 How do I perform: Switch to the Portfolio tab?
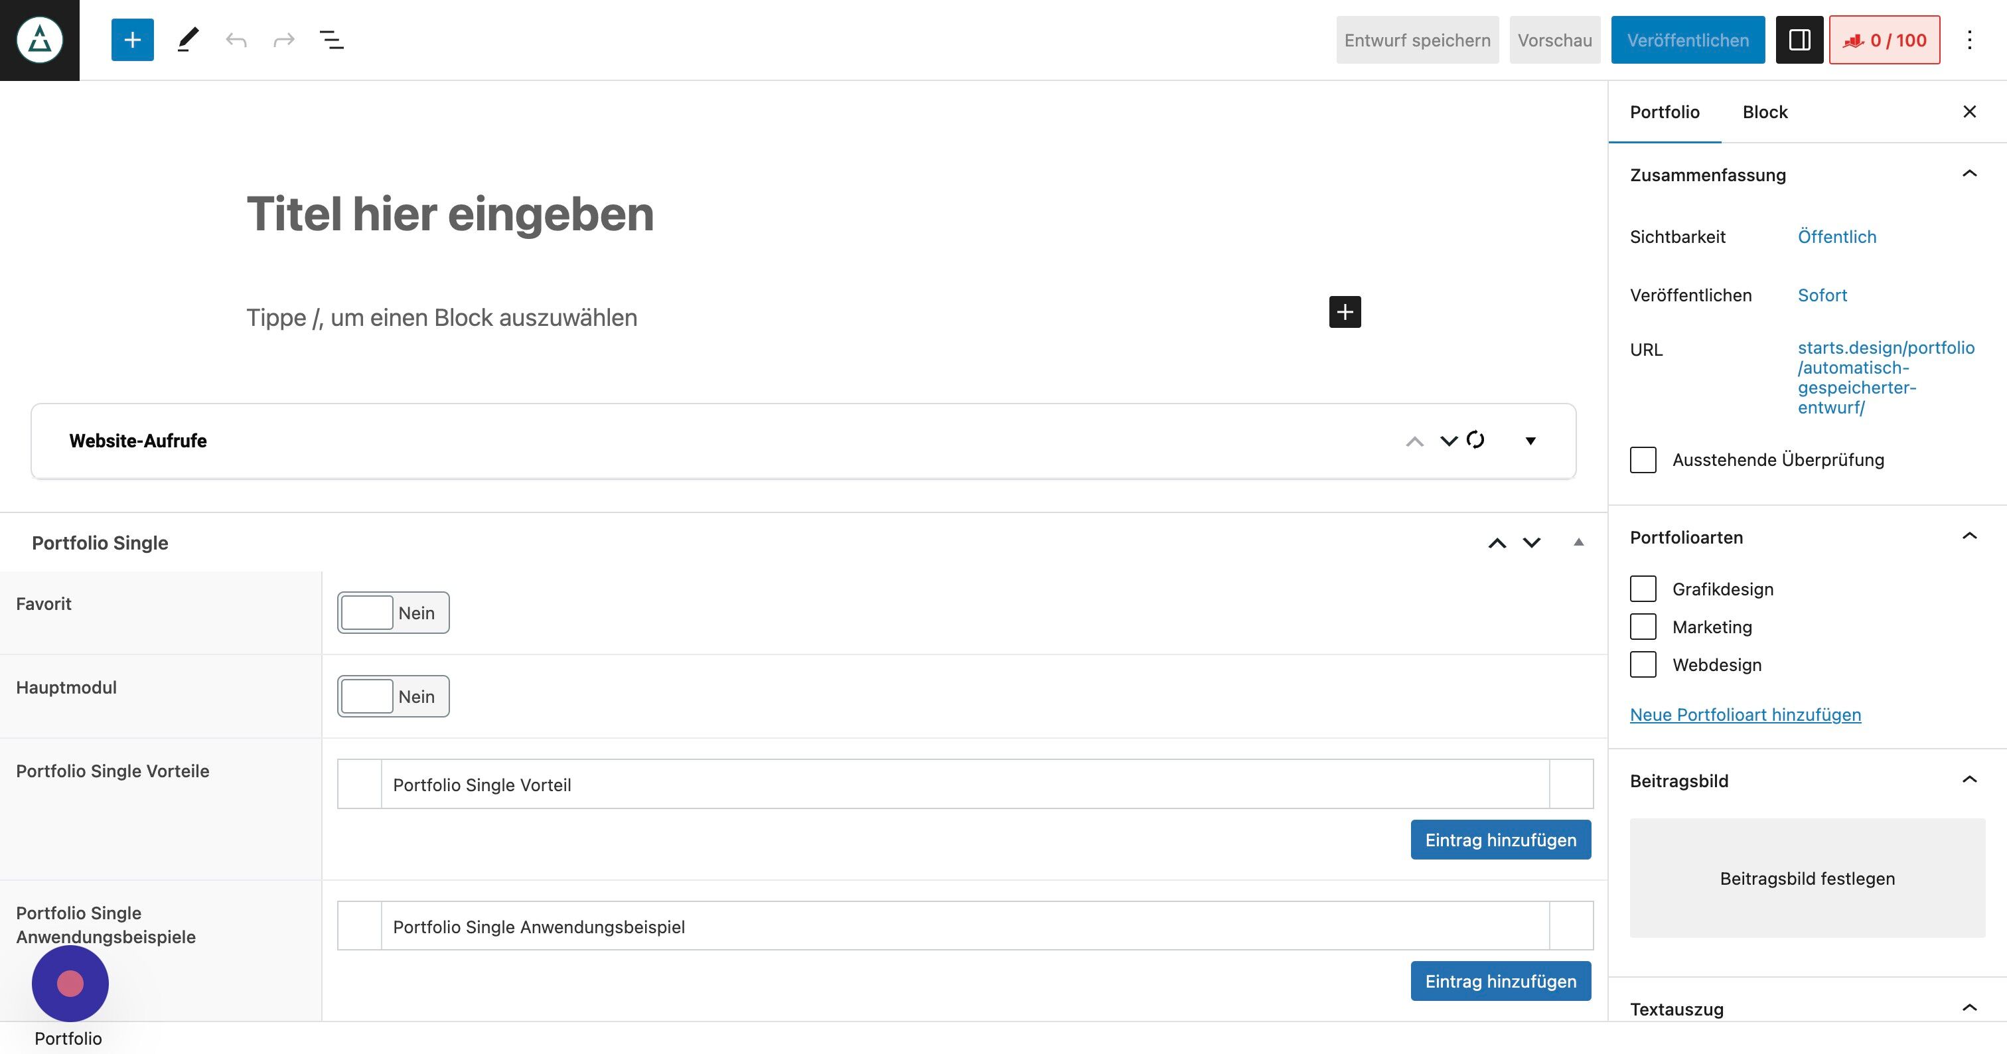(x=1664, y=112)
